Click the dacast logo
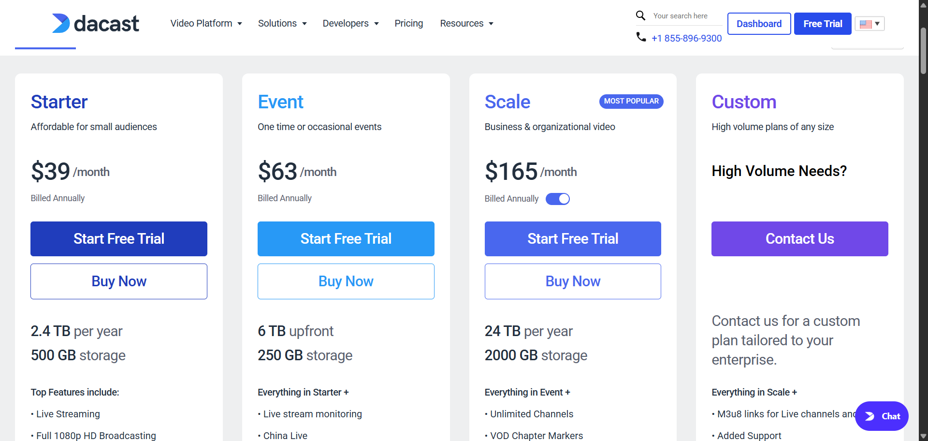The image size is (928, 441). [95, 23]
